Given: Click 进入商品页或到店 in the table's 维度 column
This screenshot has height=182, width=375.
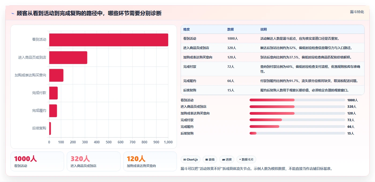Looking at the screenshot, I should (196, 48).
